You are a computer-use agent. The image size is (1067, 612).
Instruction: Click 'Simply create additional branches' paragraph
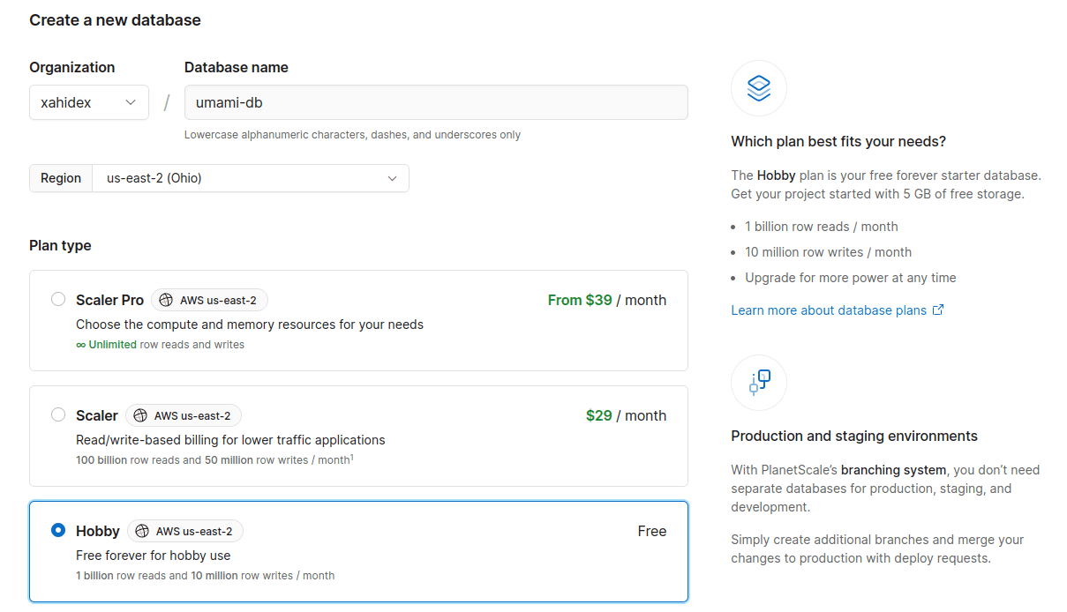(x=877, y=549)
